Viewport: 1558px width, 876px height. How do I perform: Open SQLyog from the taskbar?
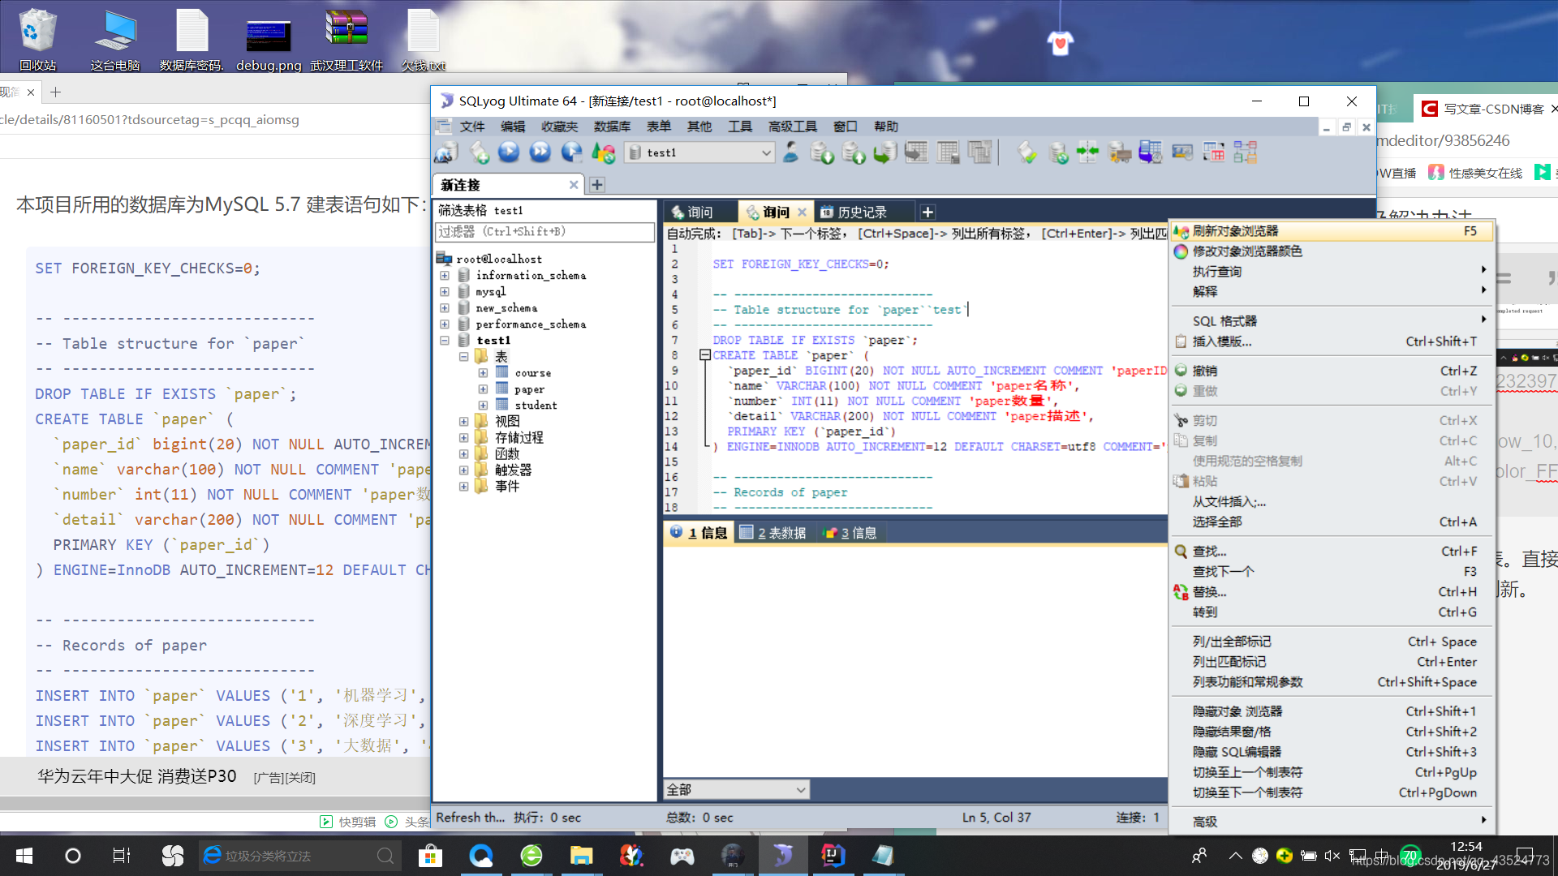pyautogui.click(x=782, y=855)
